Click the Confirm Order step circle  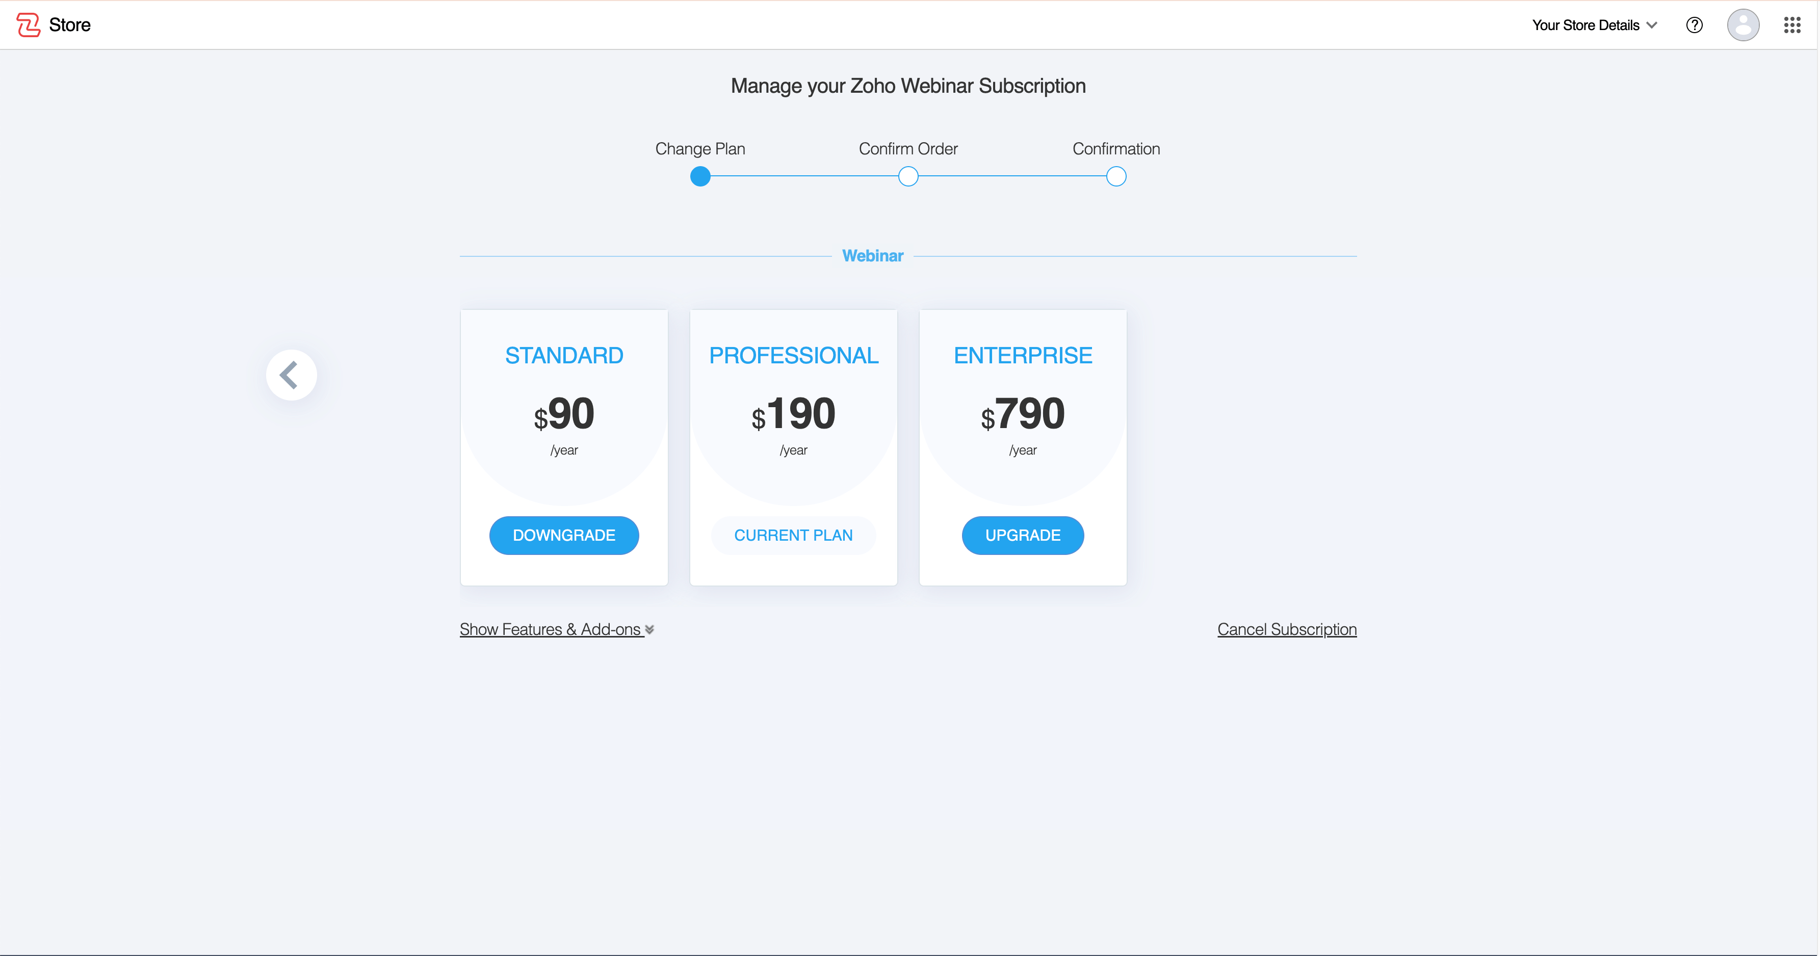(x=908, y=176)
